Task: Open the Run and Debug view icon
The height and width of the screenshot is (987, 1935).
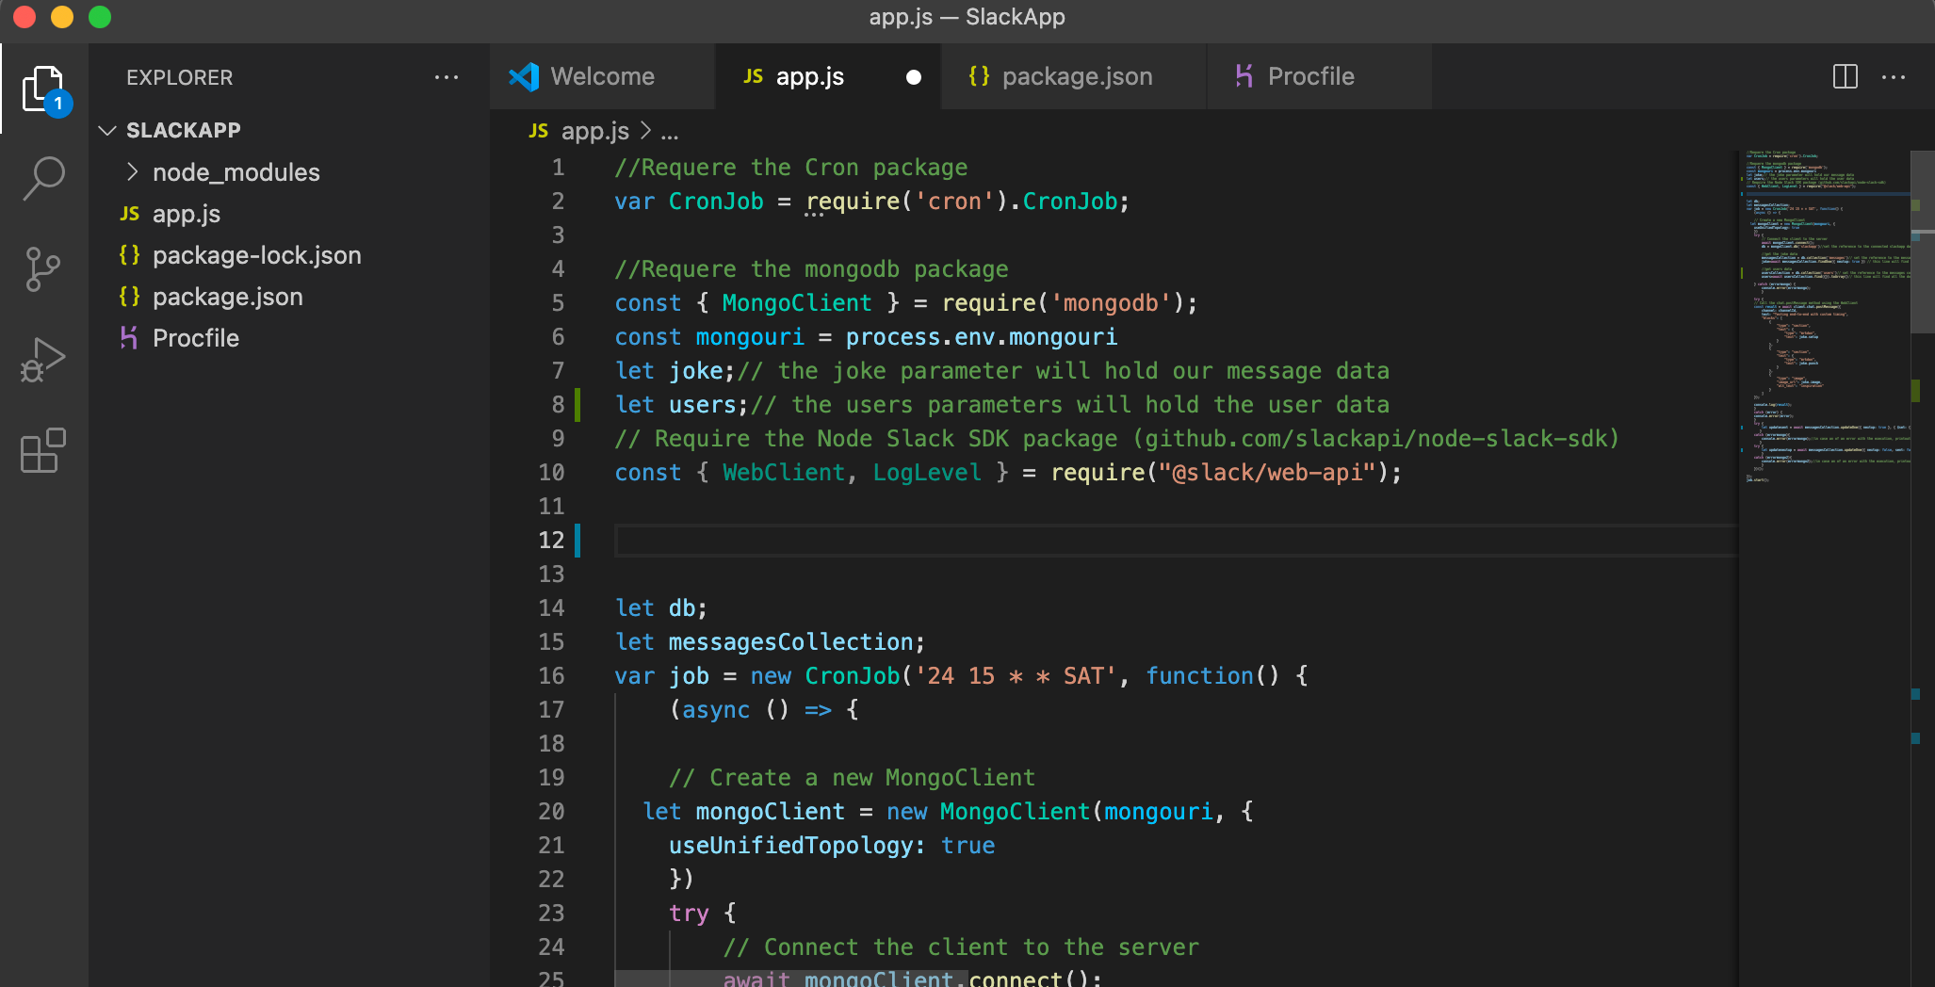Action: pos(43,360)
